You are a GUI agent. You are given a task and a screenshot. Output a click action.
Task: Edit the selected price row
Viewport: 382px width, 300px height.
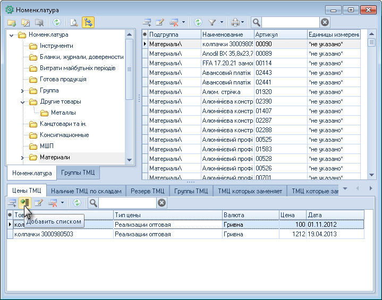(38, 203)
